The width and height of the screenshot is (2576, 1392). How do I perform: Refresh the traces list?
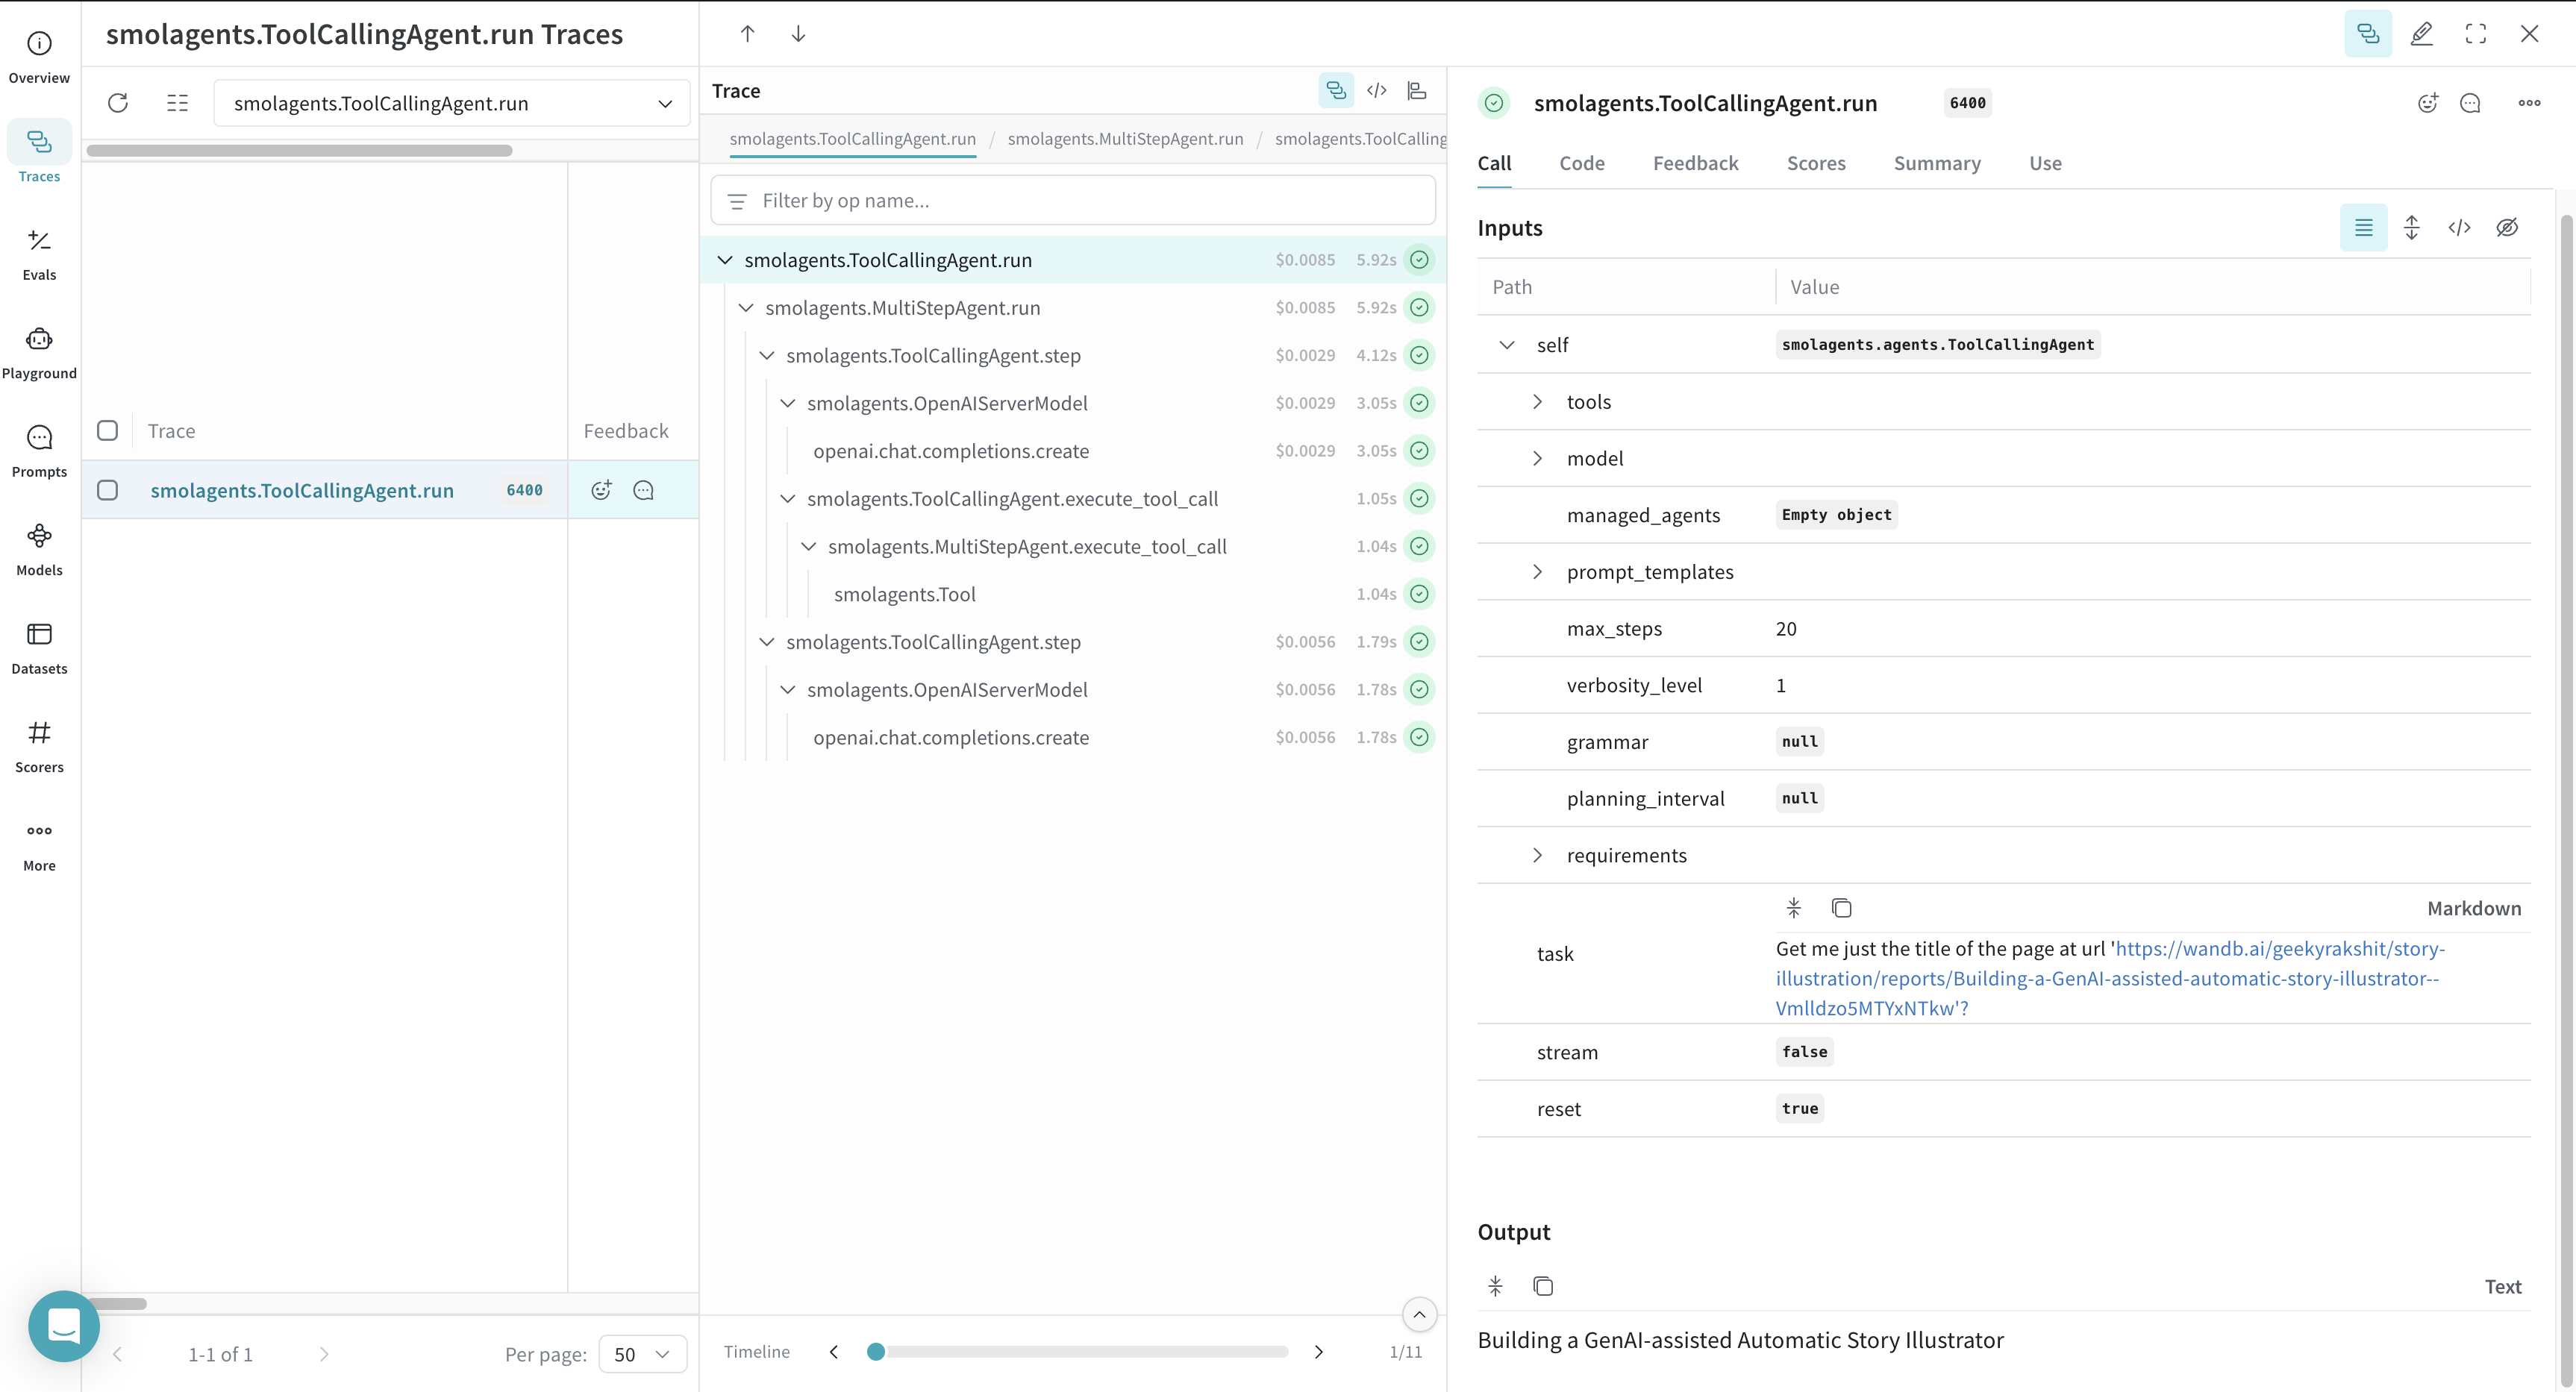click(118, 103)
